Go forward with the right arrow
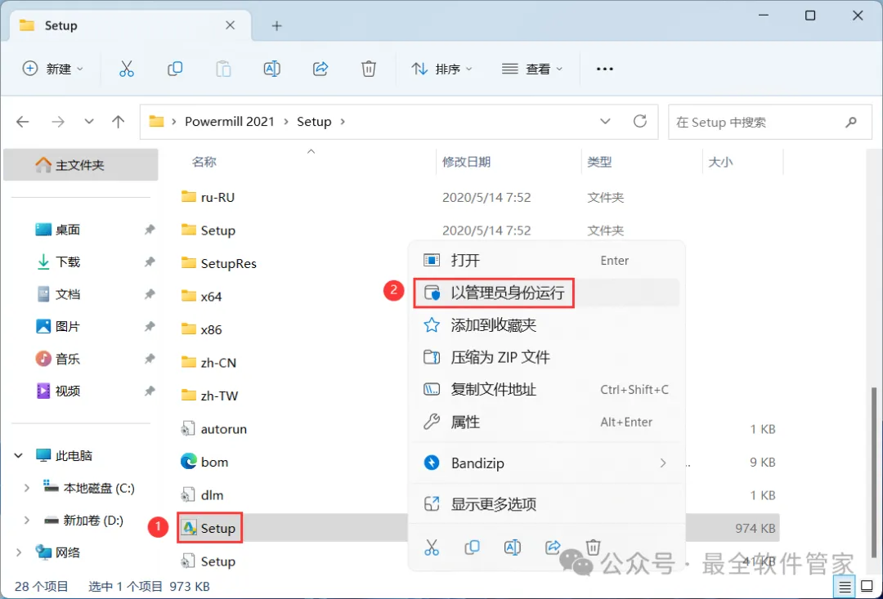 coord(58,122)
